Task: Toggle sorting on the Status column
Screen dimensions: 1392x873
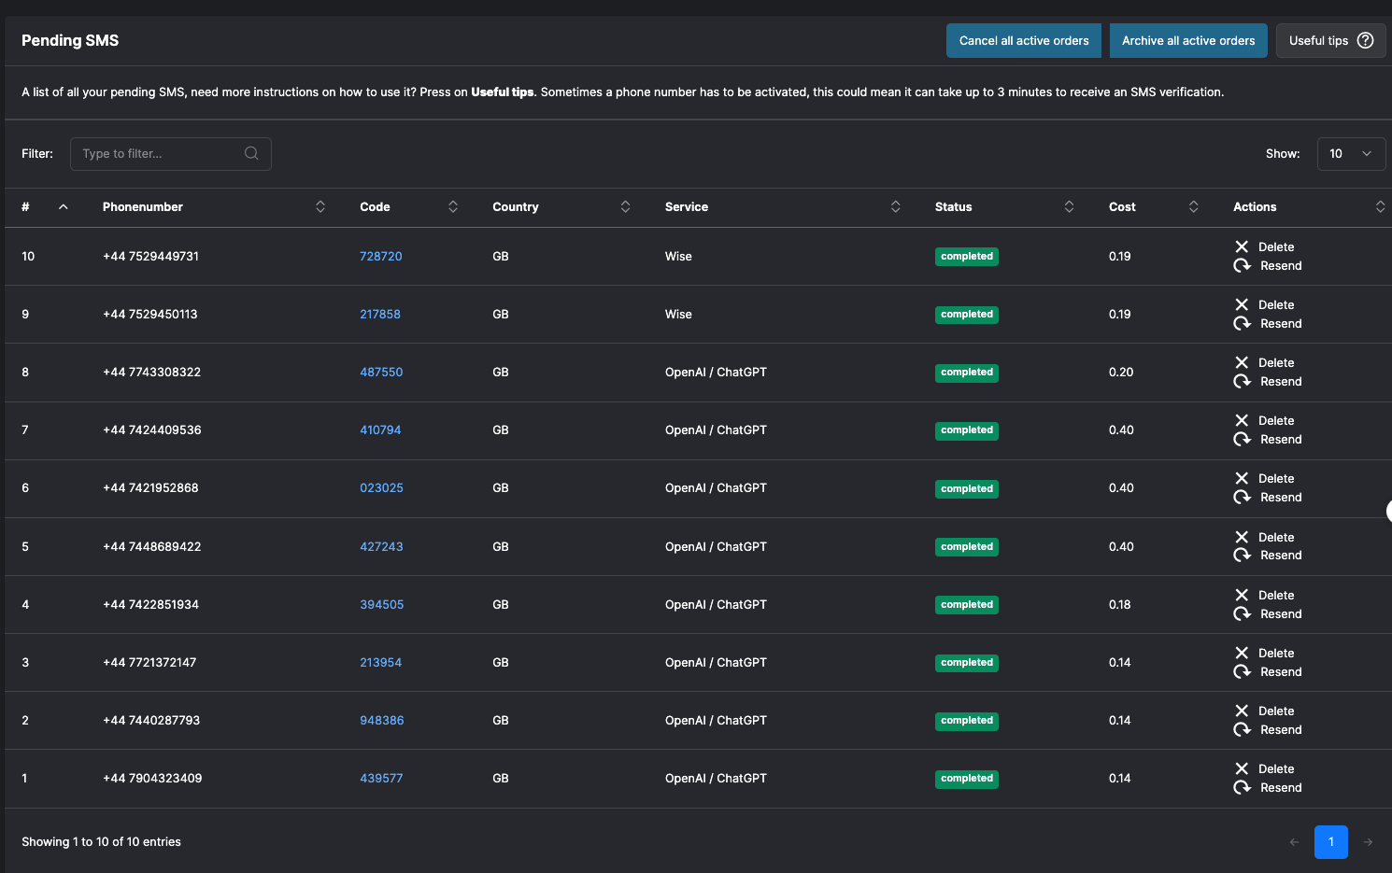Action: click(1069, 206)
